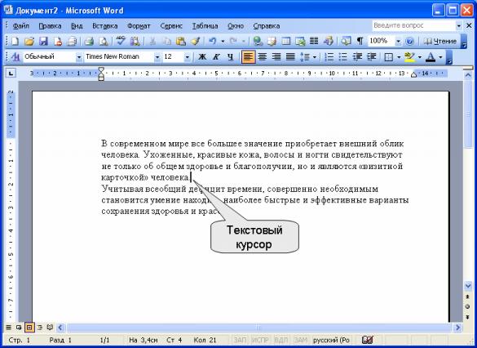Click the spelling status book icon
Screen dimensions: 477x348
pos(368,340)
